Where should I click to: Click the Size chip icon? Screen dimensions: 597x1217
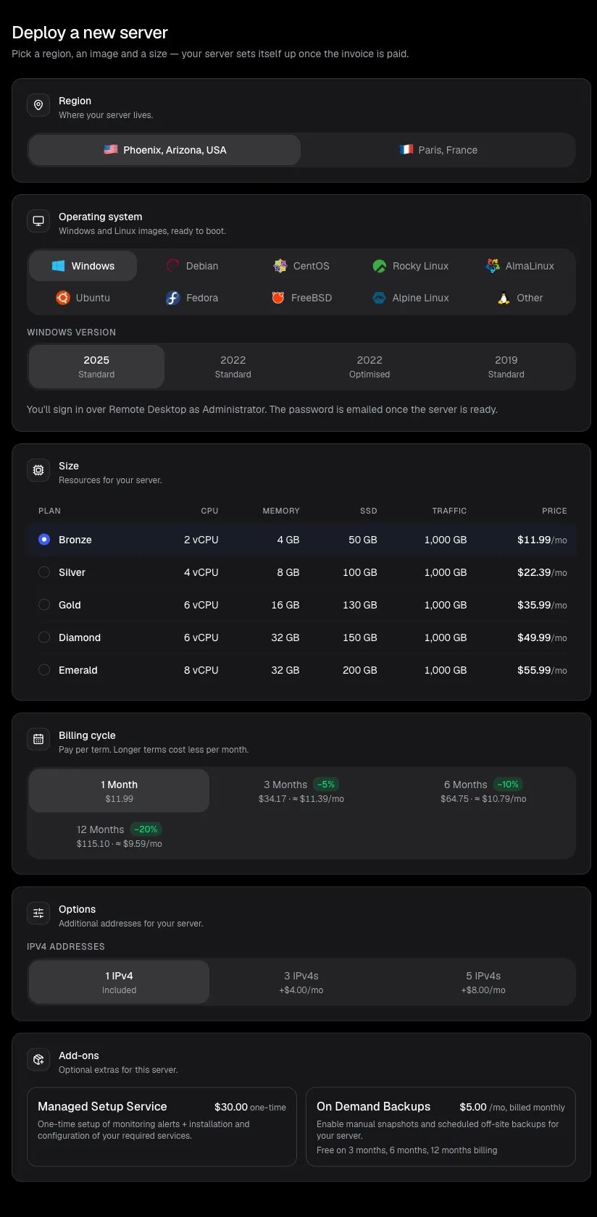[38, 470]
